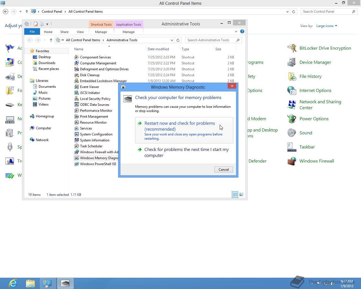This screenshot has width=361, height=289.
Task: Switch to large thumbnails view icon
Action: (x=241, y=195)
